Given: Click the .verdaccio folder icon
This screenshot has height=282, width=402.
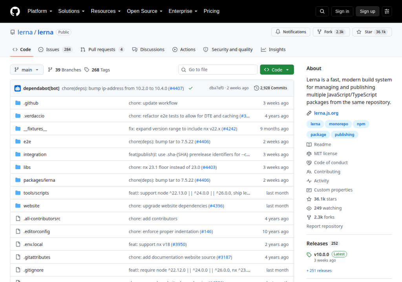Looking at the screenshot, I should point(18,116).
